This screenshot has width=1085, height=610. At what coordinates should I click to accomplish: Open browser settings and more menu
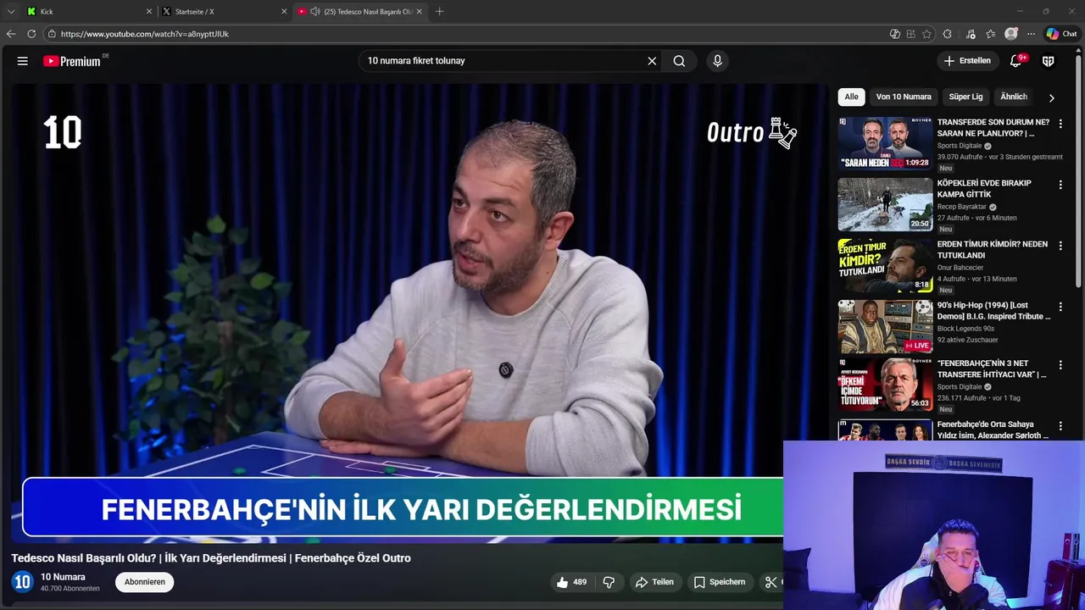point(1031,34)
